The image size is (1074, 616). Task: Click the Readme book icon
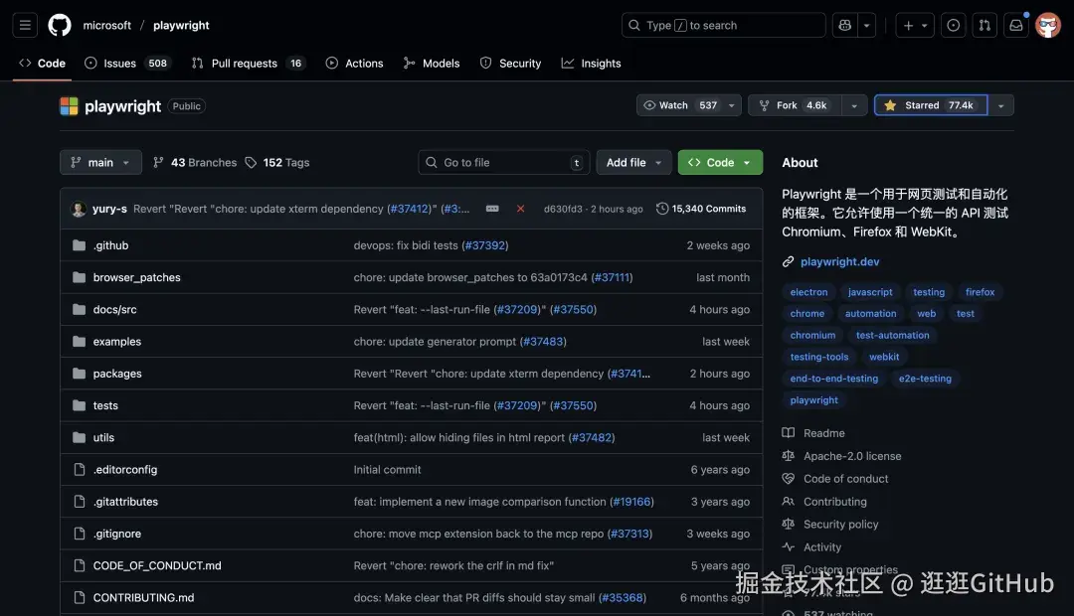tap(789, 432)
